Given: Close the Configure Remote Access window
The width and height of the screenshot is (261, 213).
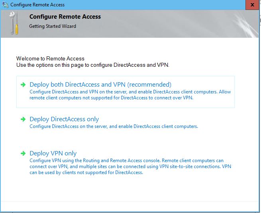Looking at the screenshot, I should (x=252, y=5).
